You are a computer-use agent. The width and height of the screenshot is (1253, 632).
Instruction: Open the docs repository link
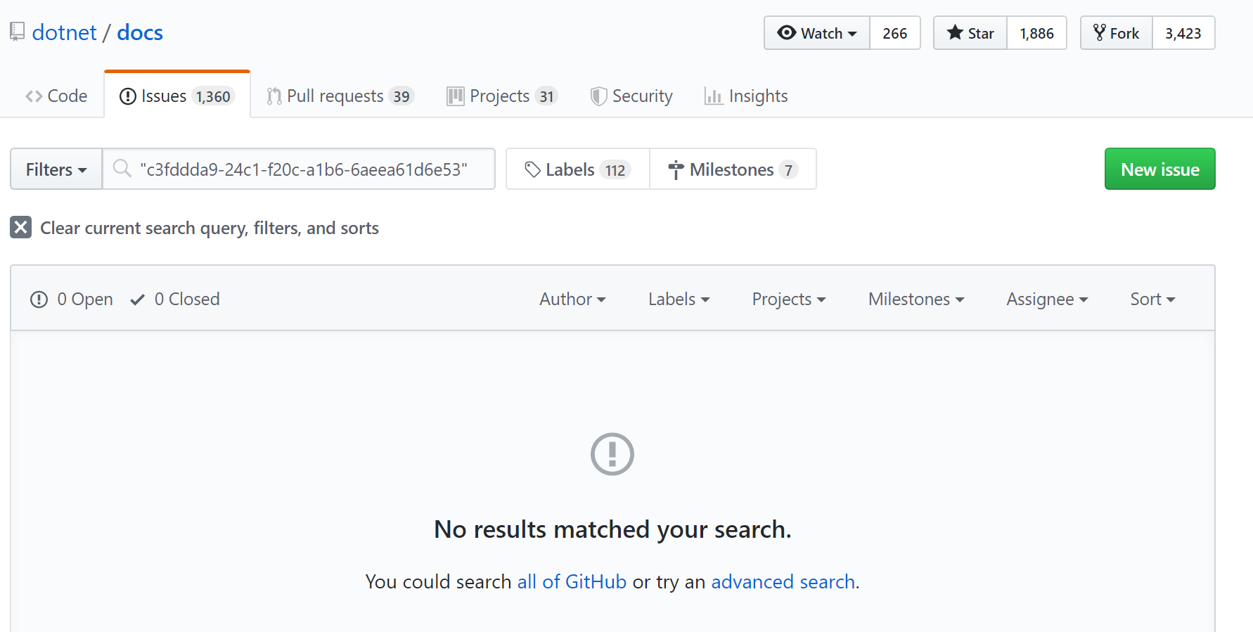click(140, 32)
